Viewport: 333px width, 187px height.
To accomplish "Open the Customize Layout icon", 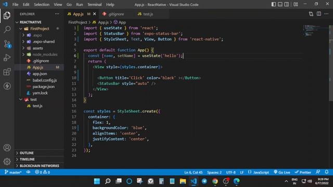I will (x=296, y=4).
